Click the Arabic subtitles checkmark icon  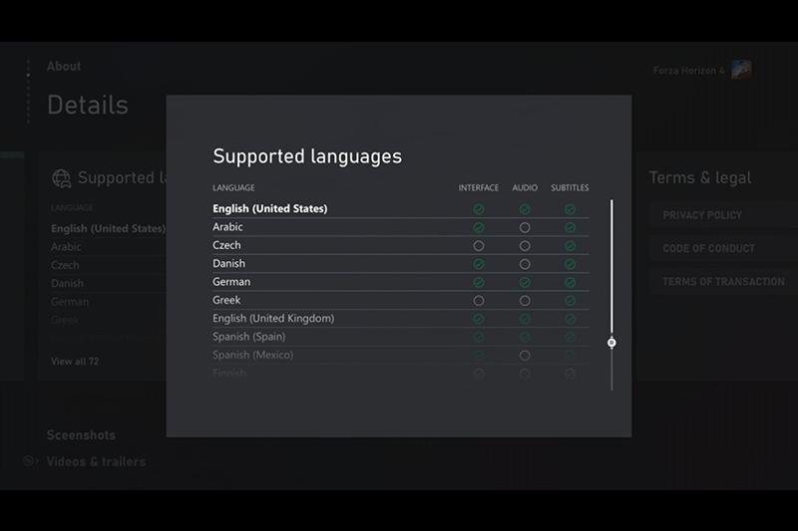[x=570, y=228]
